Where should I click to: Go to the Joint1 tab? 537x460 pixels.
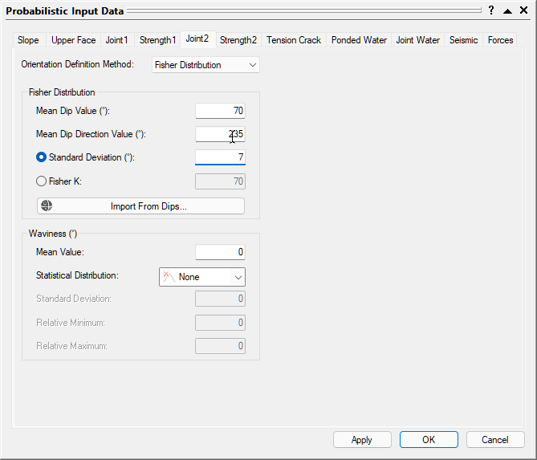click(116, 40)
